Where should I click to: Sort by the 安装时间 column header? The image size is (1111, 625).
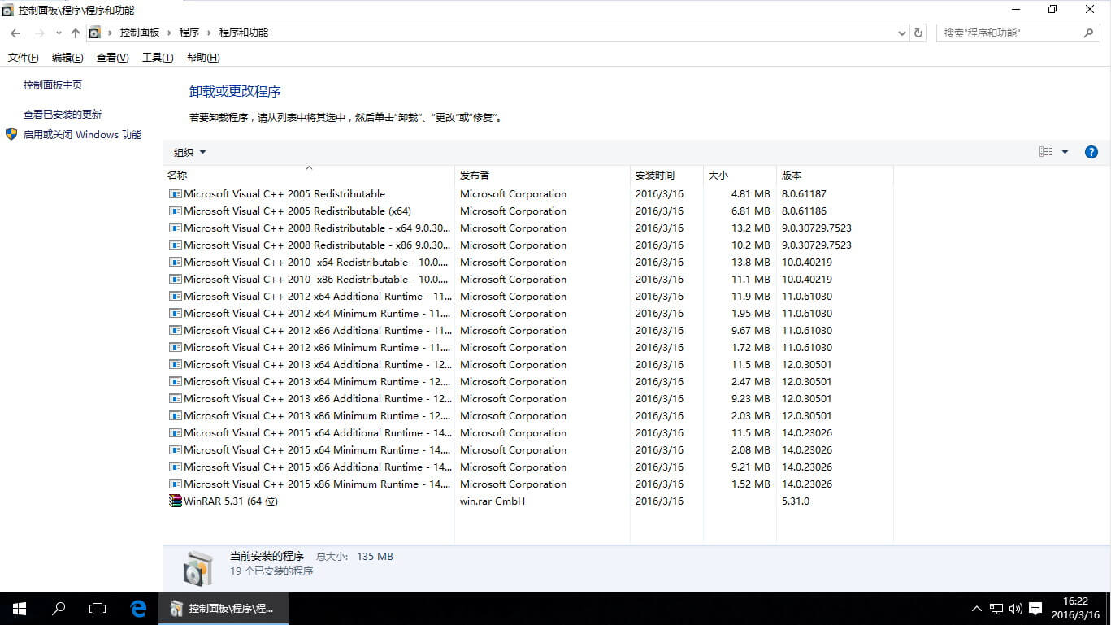[x=666, y=176]
